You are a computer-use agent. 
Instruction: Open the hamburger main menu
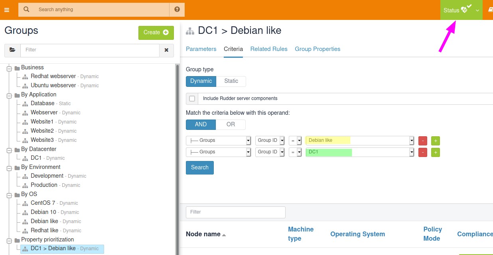click(7, 10)
